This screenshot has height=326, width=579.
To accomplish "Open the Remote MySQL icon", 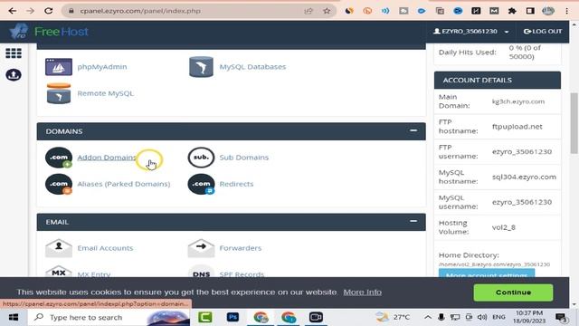I will coord(59,93).
